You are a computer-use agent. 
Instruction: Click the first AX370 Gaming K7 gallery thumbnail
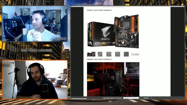click(x=91, y=54)
